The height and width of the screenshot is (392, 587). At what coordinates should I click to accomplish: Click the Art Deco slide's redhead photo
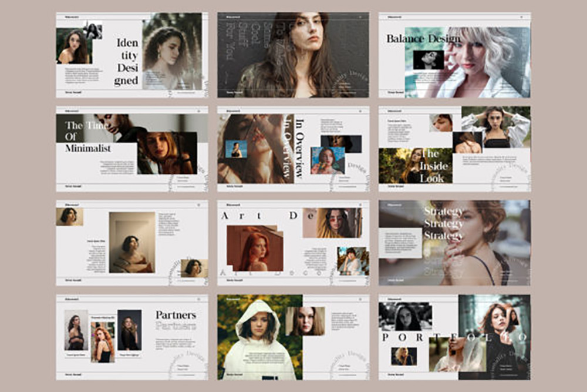[x=255, y=248]
